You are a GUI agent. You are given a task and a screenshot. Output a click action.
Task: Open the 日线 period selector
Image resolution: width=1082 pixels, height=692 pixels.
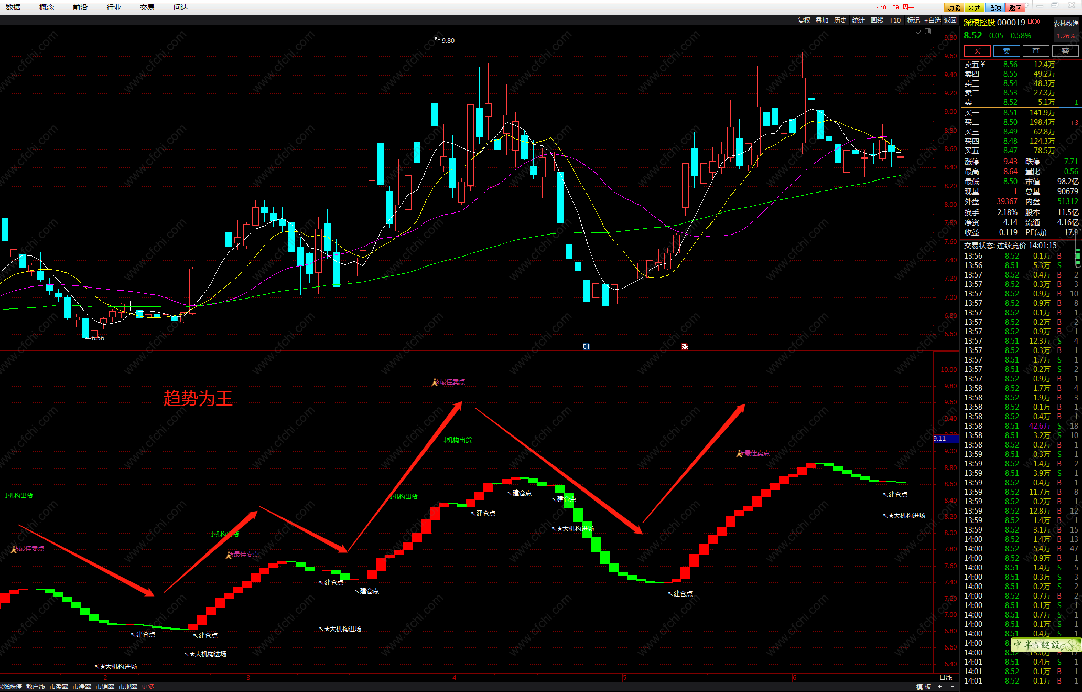click(x=946, y=678)
